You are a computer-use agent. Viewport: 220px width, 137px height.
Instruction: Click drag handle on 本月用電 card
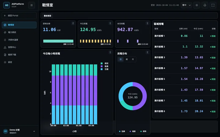point(147,23)
